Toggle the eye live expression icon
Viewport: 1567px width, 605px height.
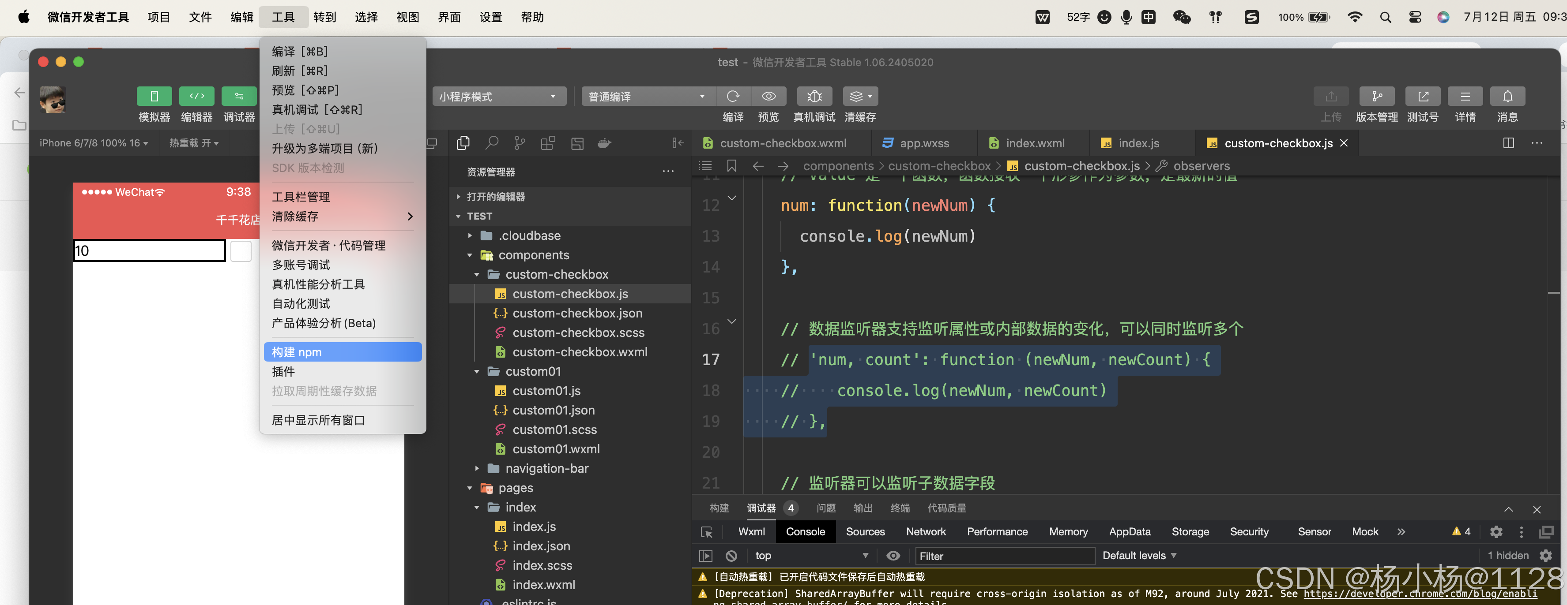(x=893, y=556)
